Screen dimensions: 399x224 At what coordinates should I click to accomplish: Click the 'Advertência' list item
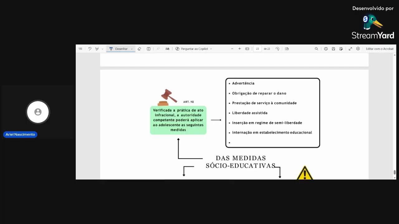coord(243,83)
